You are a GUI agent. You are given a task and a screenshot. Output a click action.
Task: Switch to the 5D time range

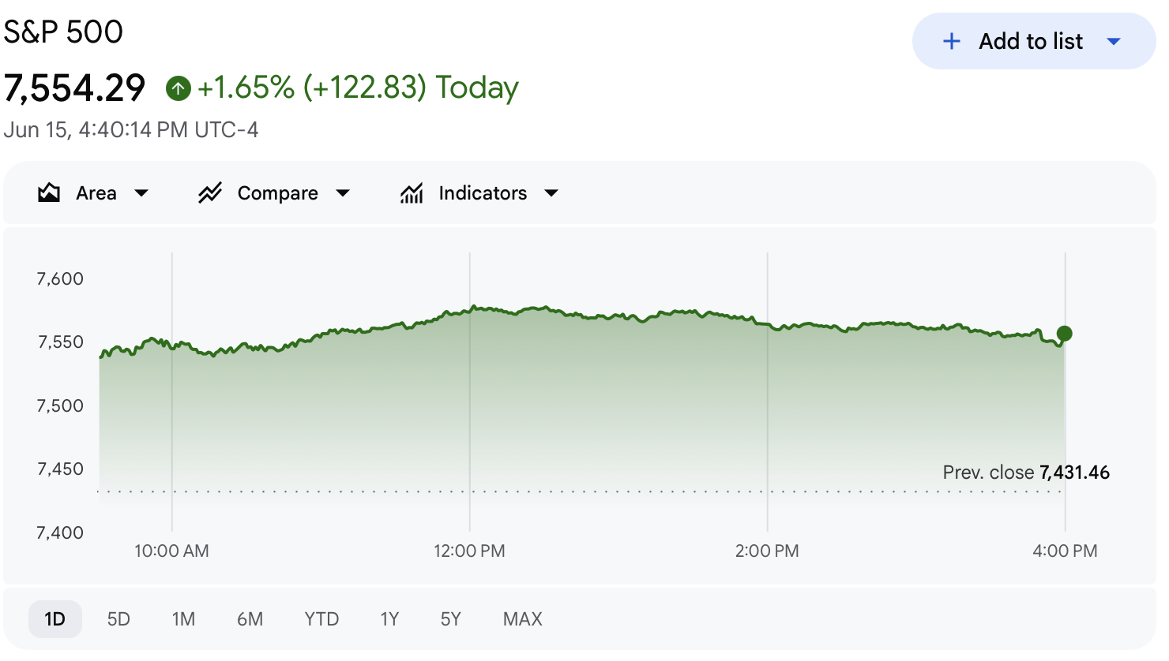118,619
